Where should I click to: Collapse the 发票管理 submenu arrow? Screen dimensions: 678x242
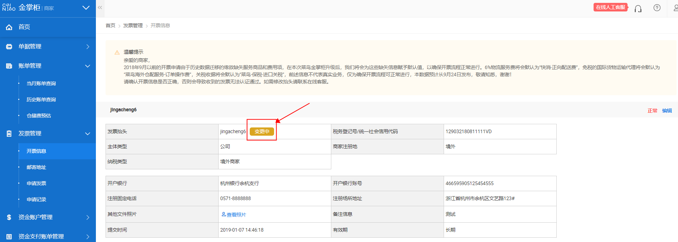(88, 134)
